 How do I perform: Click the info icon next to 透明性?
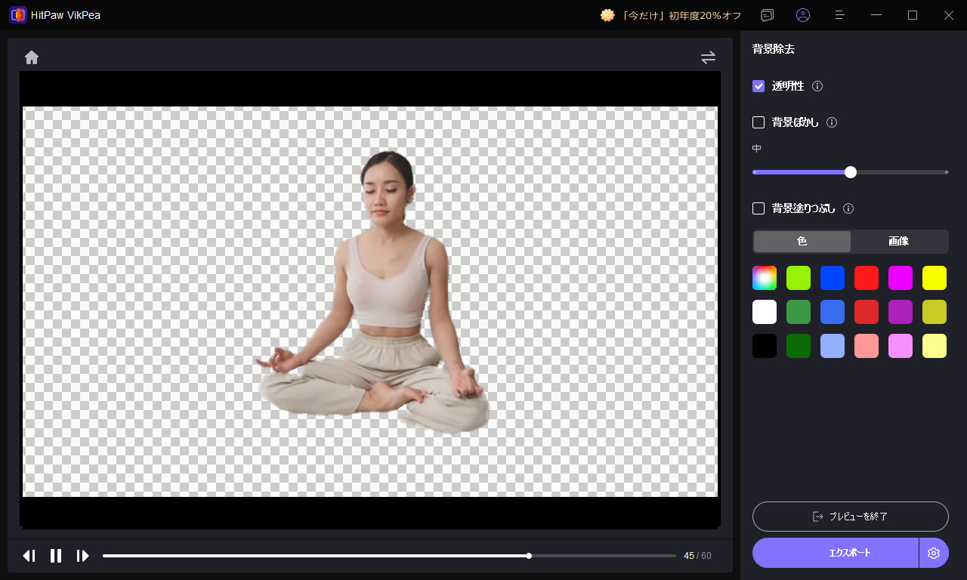click(817, 86)
